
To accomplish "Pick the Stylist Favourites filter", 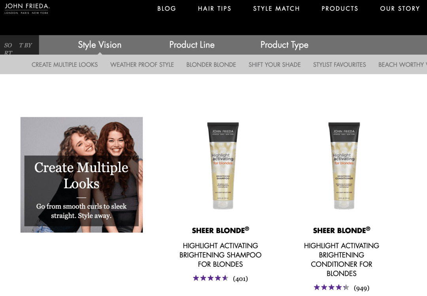I will pos(339,65).
